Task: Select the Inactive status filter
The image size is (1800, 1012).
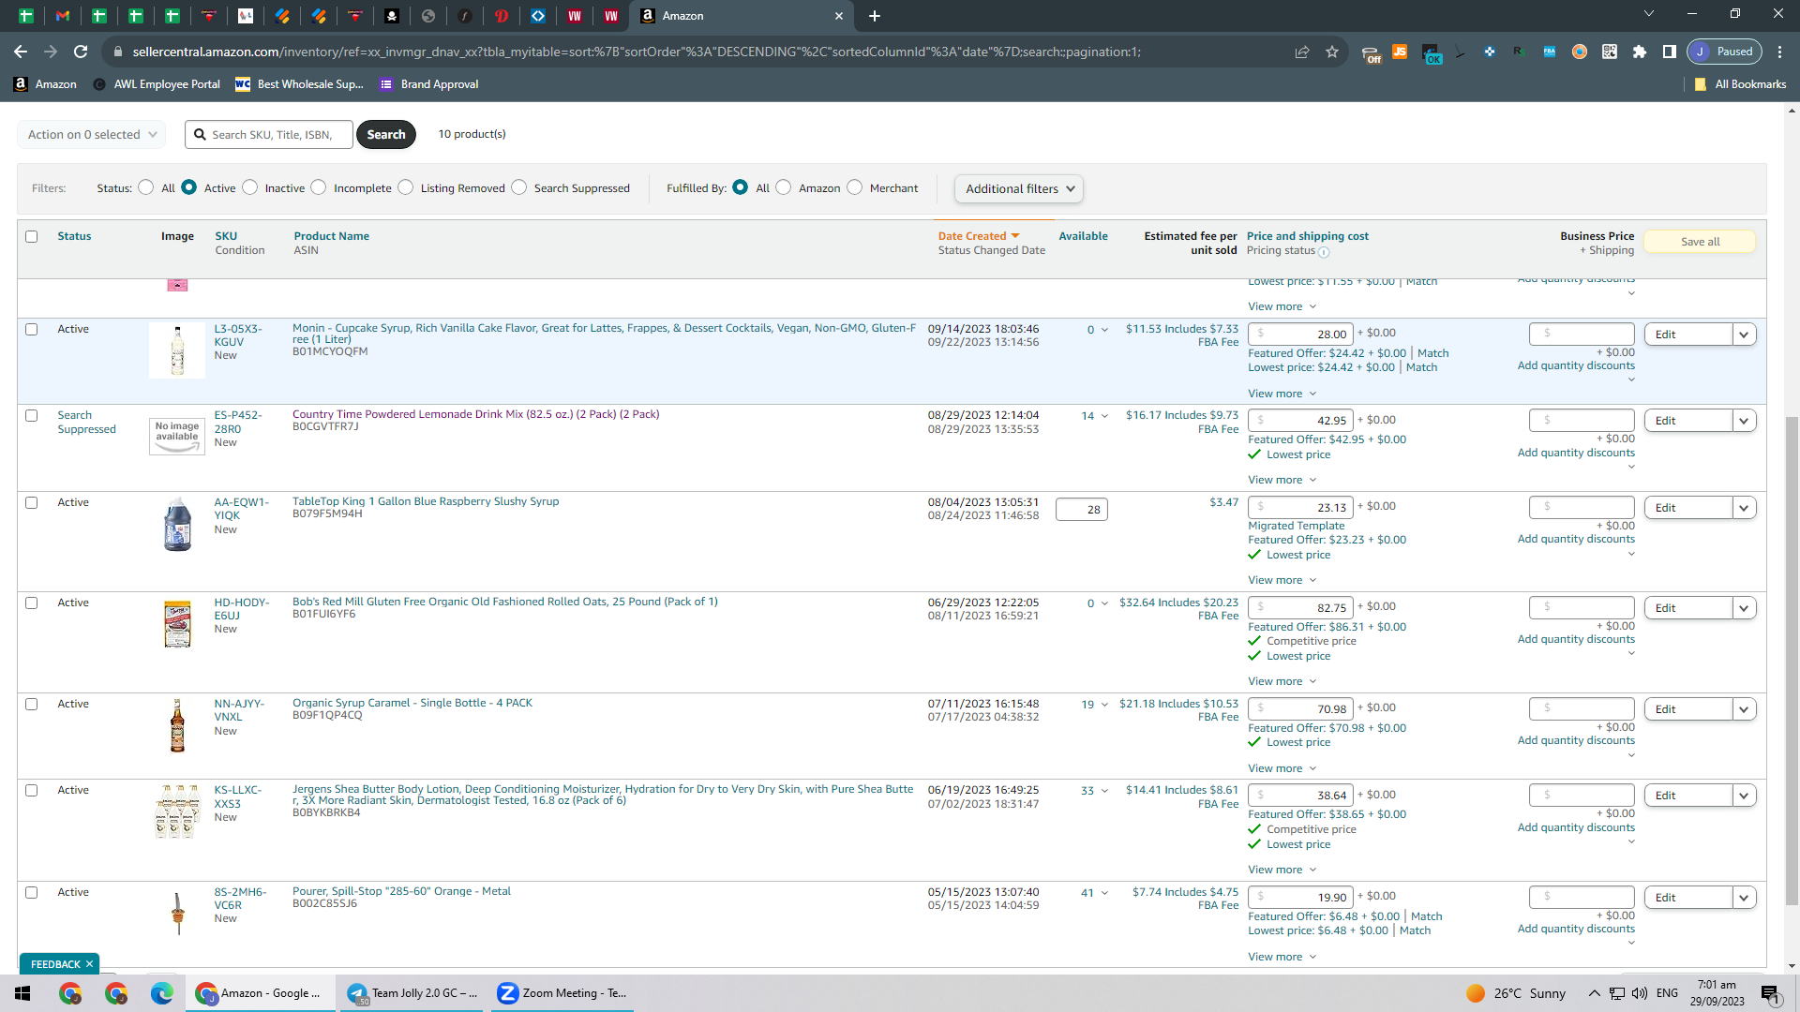Action: tap(250, 187)
